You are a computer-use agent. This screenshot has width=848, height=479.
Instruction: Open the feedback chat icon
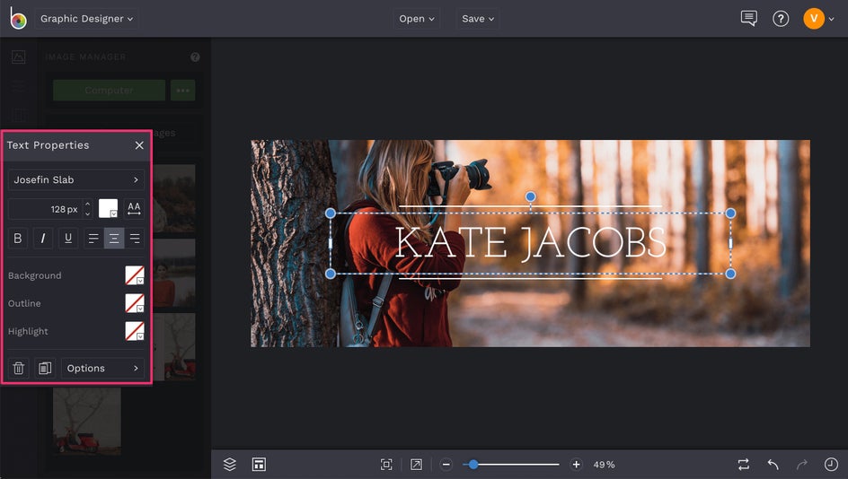tap(748, 19)
